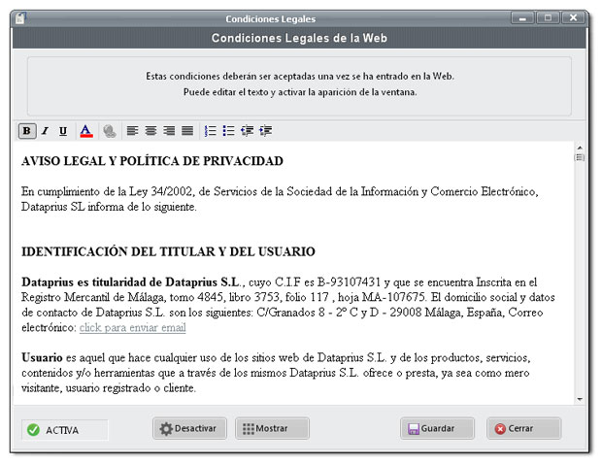Insert a bulleted list
This screenshot has width=602, height=464.
228,131
